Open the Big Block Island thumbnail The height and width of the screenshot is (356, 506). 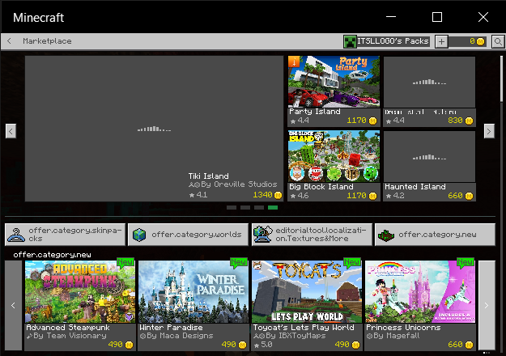point(334,156)
